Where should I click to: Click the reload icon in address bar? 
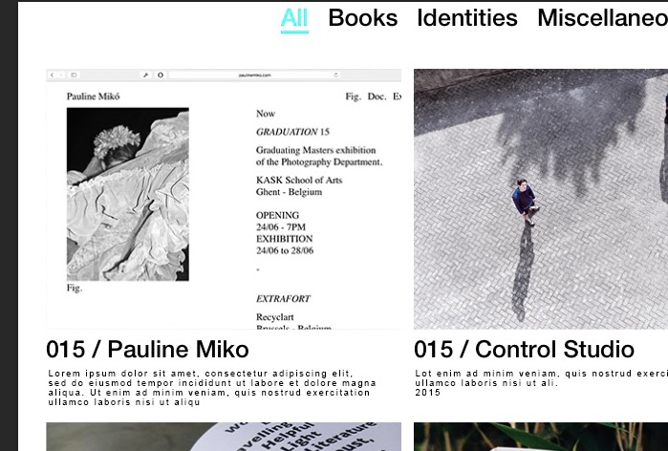(335, 75)
